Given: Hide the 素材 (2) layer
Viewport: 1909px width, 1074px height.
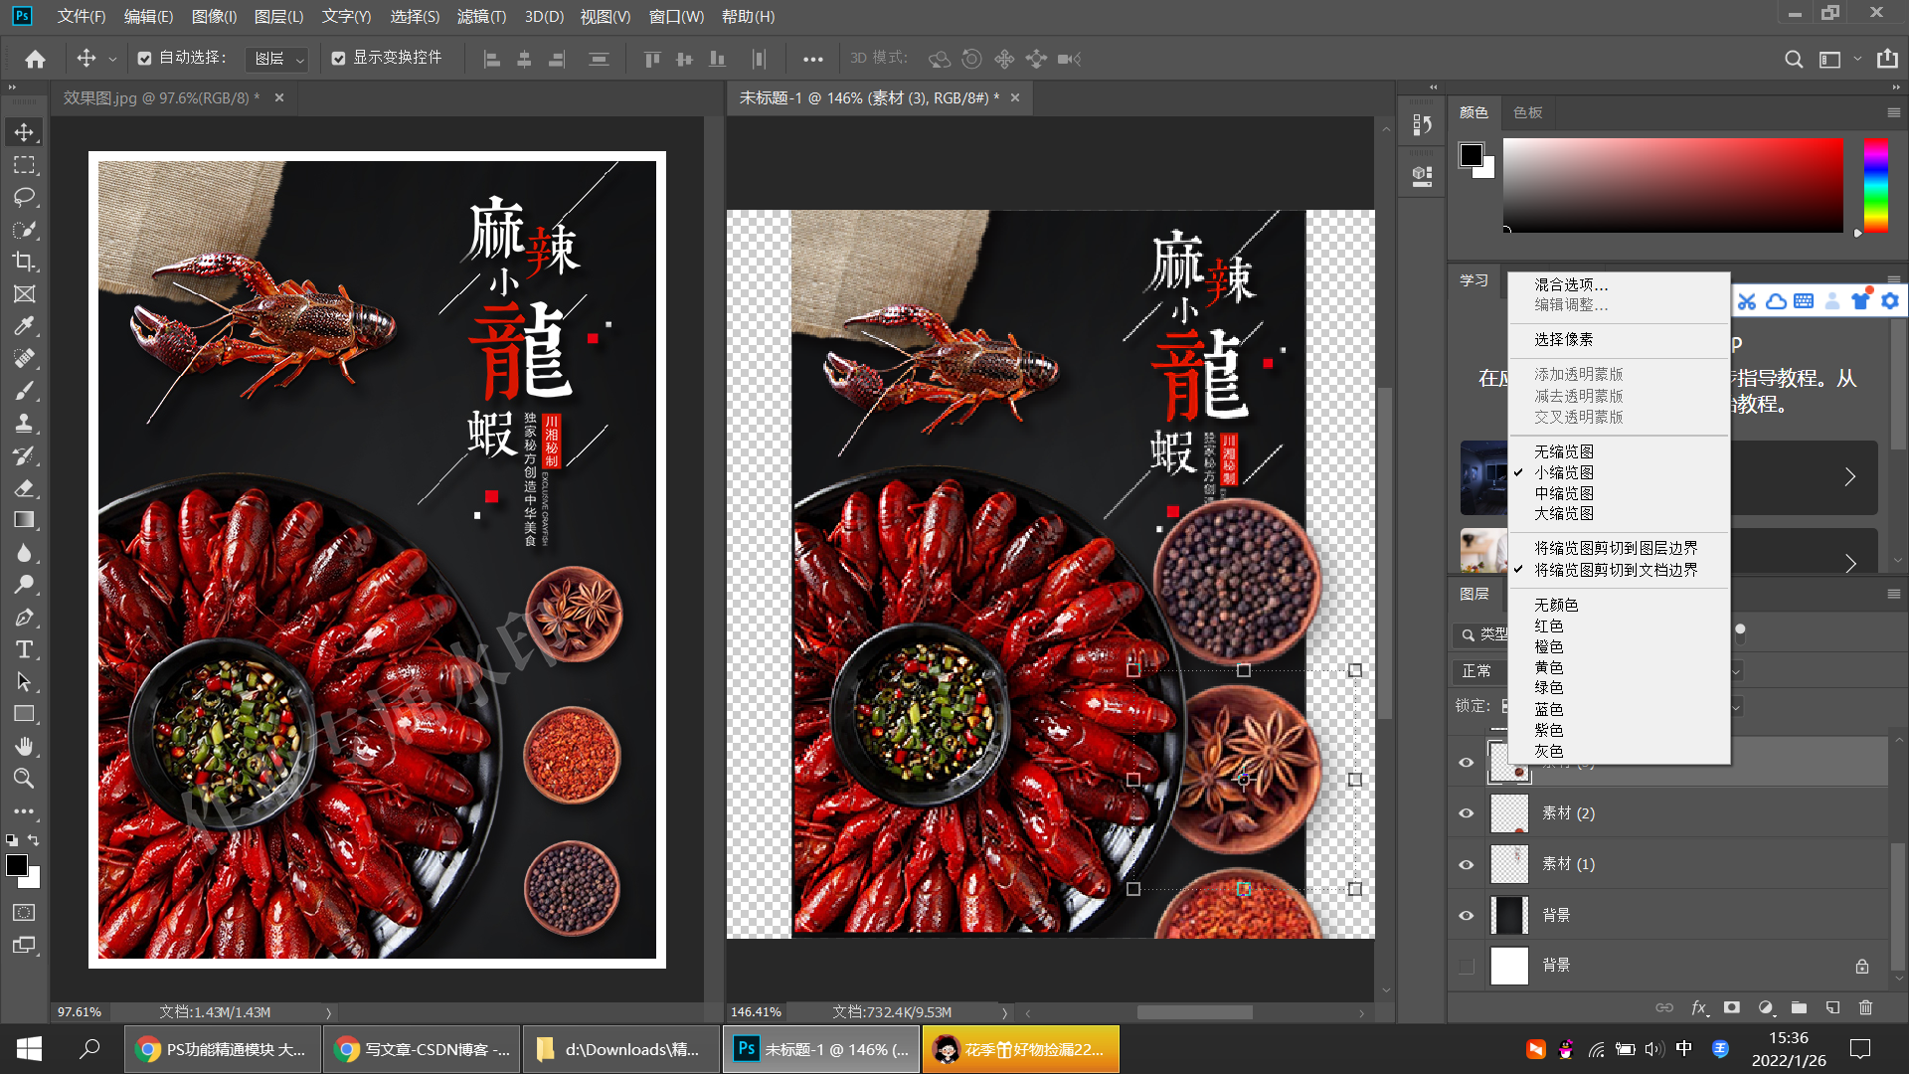Looking at the screenshot, I should (x=1466, y=813).
